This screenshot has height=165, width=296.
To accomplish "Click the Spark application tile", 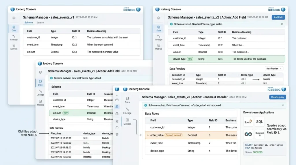I will [x=248, y=122].
